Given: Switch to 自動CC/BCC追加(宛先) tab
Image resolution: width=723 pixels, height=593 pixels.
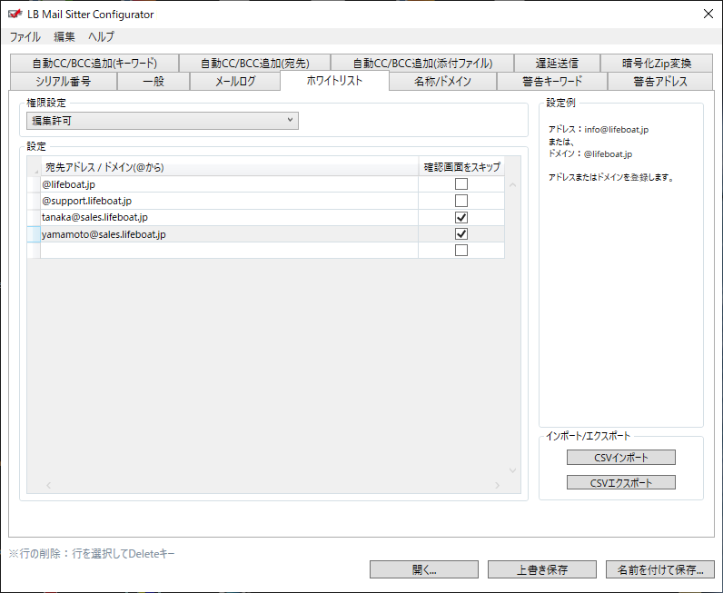Looking at the screenshot, I should click(x=255, y=64).
